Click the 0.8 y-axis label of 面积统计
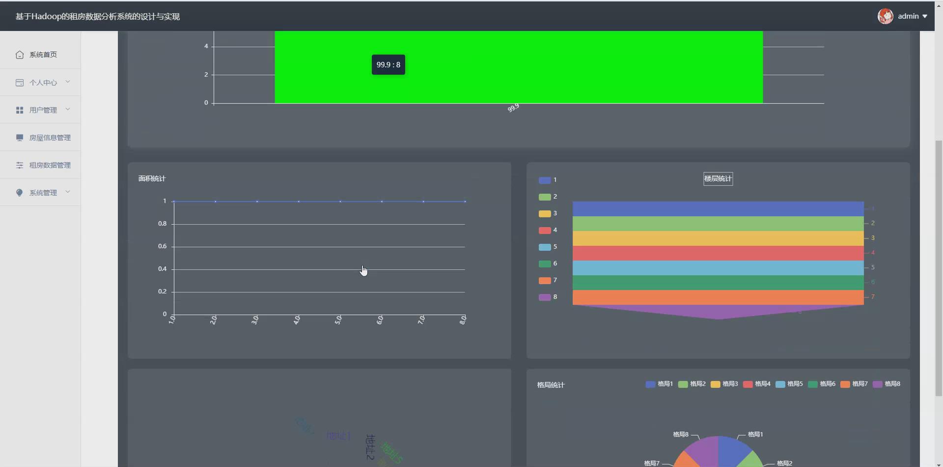 coord(162,224)
